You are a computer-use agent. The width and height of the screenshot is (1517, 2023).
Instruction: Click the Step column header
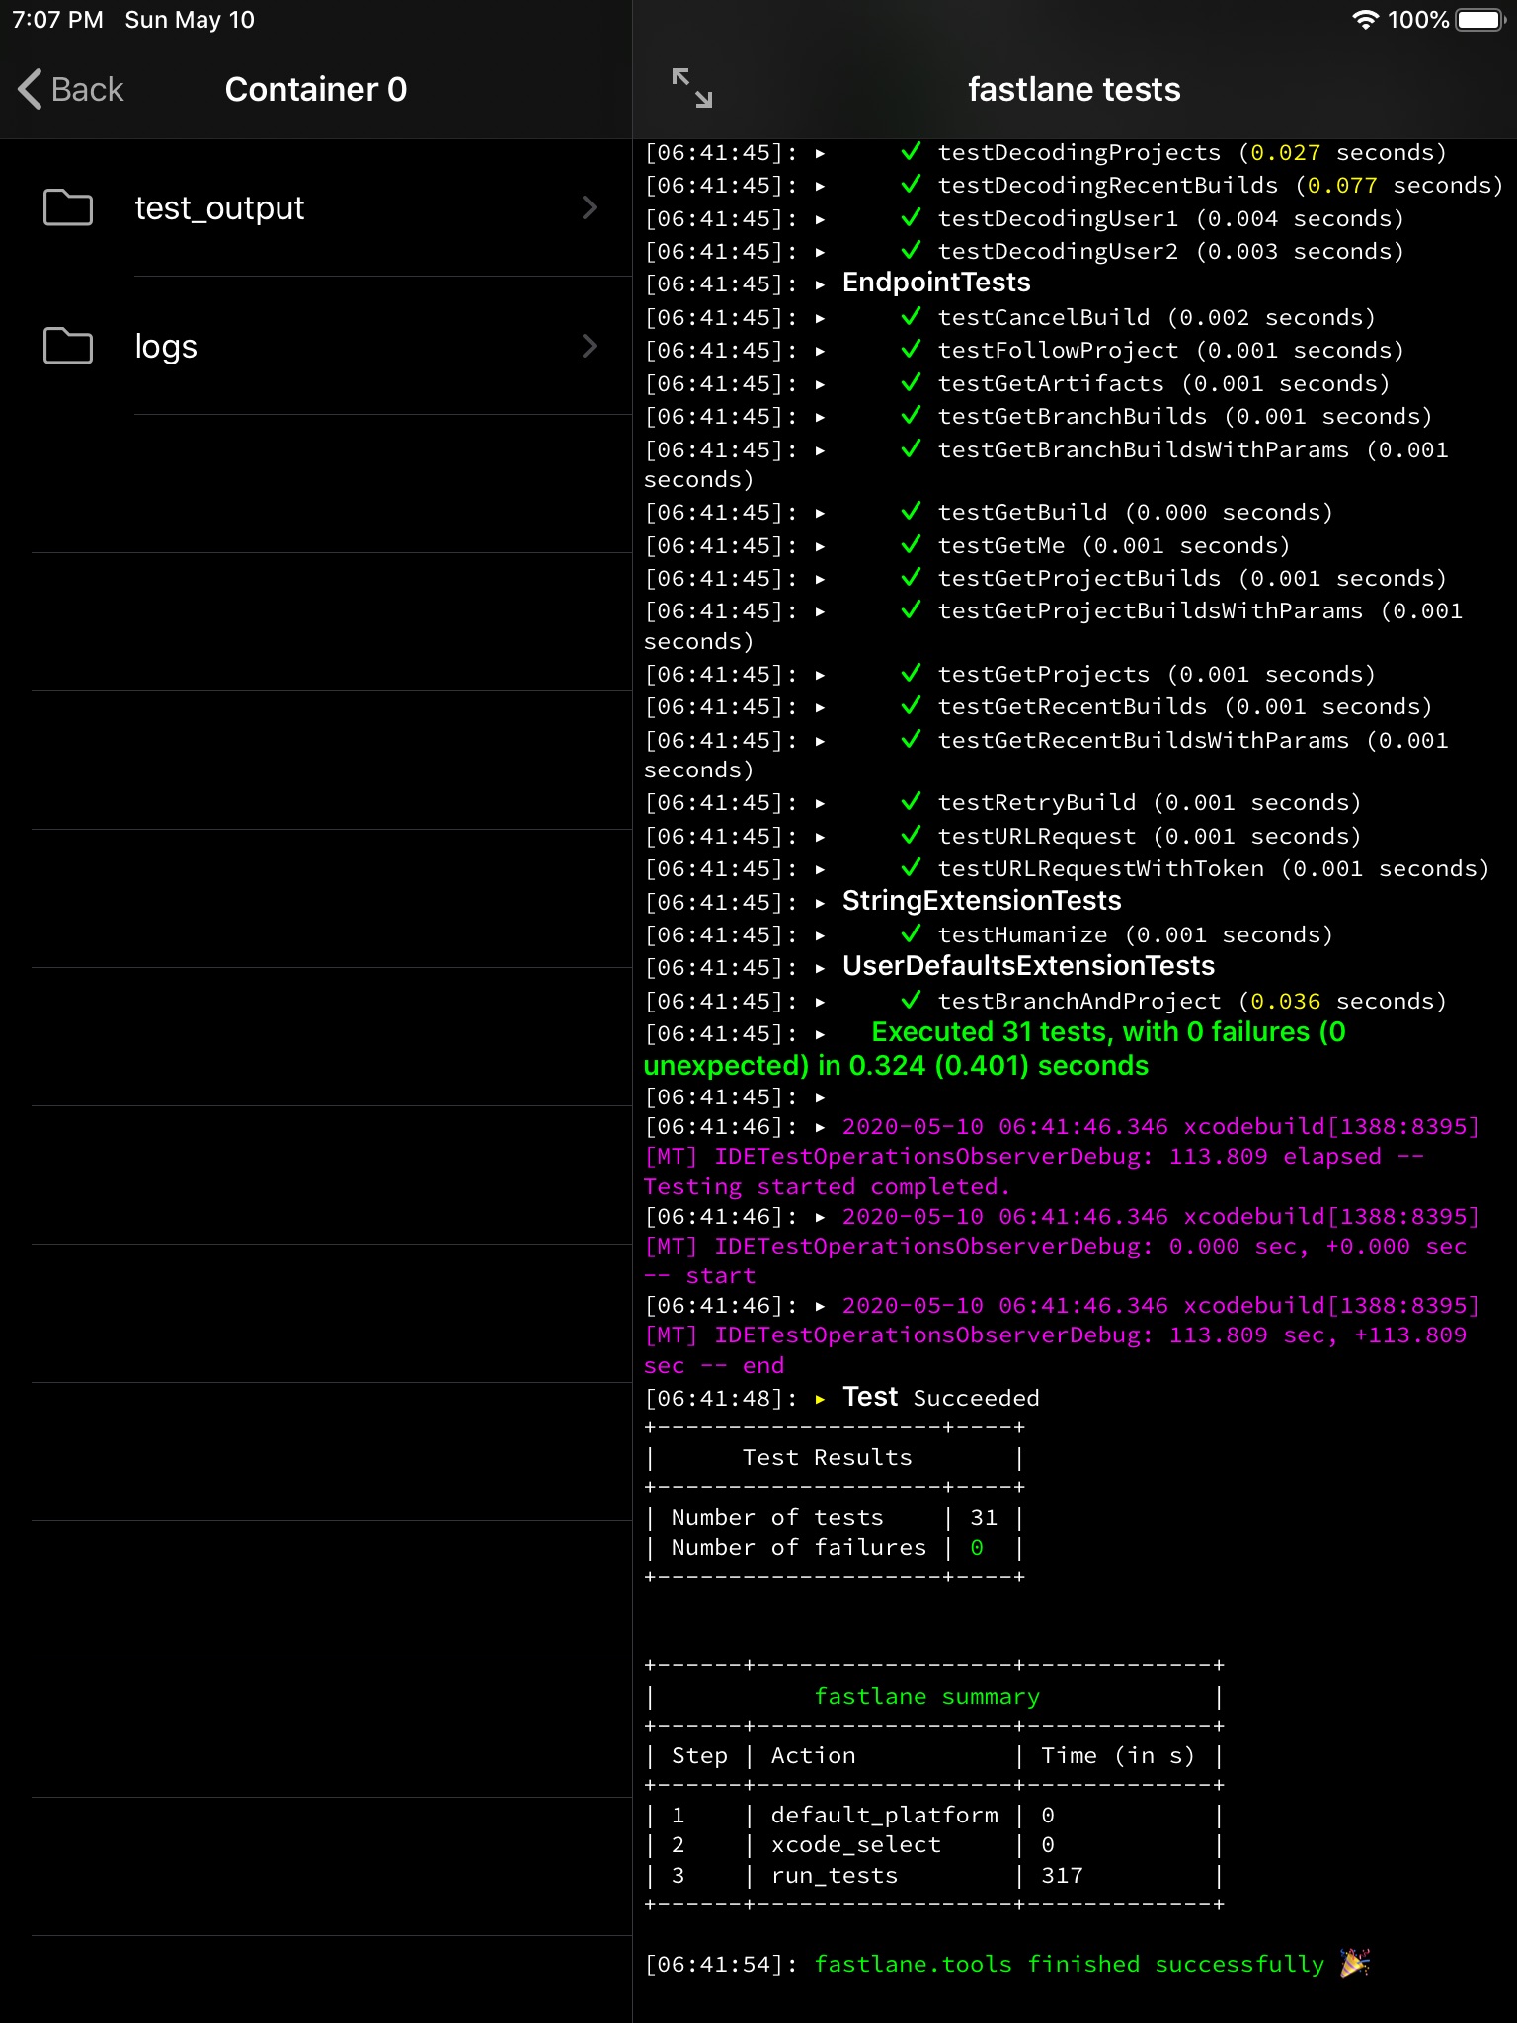tap(699, 1756)
